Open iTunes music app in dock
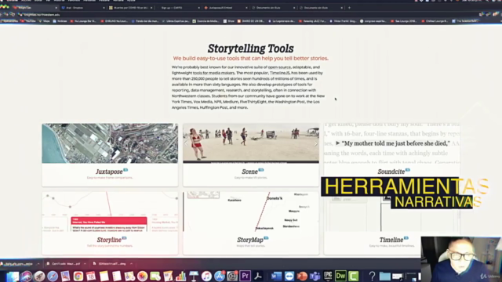502x282 pixels. (x=206, y=277)
